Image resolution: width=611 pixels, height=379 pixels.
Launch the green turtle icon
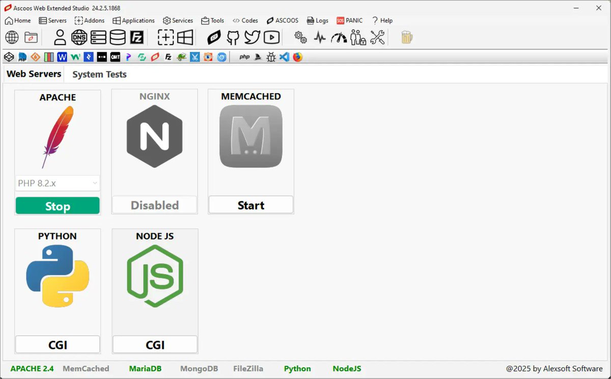click(x=182, y=57)
